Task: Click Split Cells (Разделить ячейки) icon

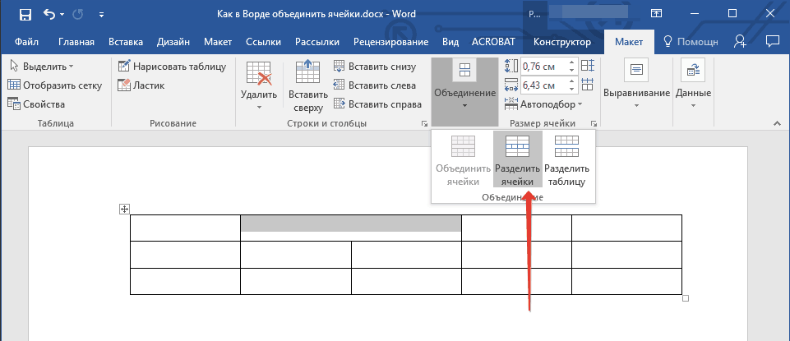Action: pyautogui.click(x=517, y=159)
